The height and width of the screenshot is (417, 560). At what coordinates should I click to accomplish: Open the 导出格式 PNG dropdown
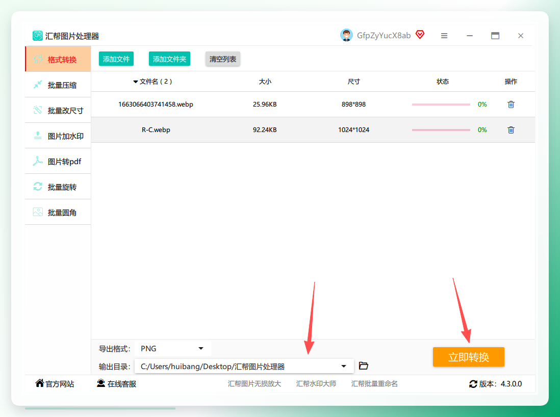(173, 349)
